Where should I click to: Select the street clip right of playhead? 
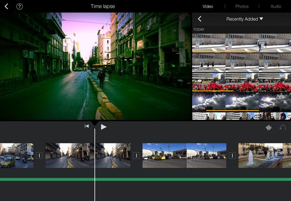point(113,155)
